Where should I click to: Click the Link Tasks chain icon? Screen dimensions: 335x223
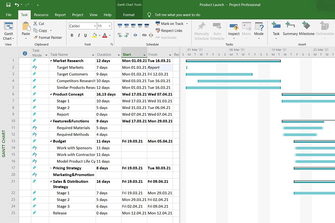coord(144,35)
